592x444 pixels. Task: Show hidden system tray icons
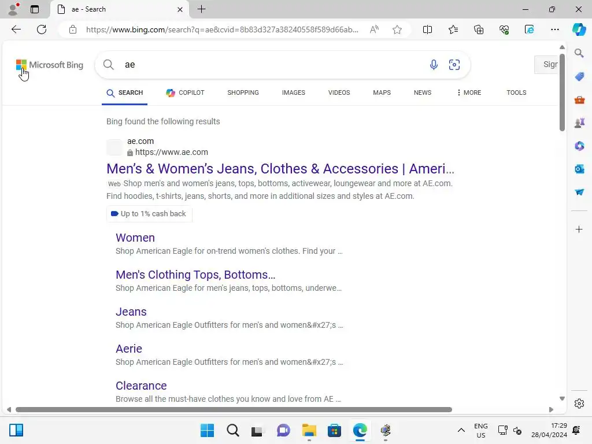tap(461, 430)
